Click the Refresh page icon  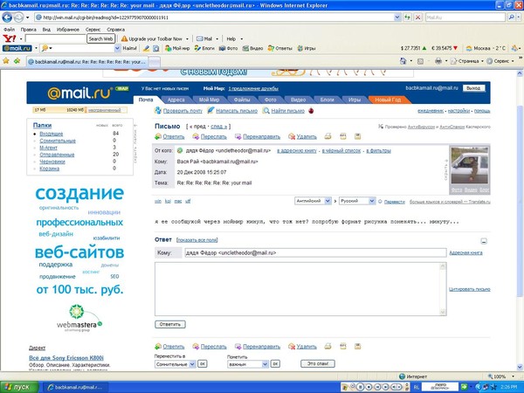point(407,17)
